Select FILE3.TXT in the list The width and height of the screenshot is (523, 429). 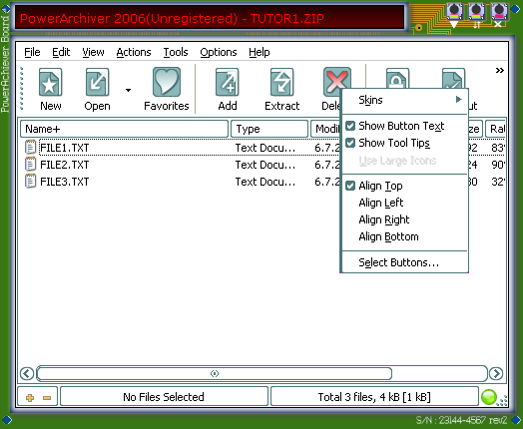[x=64, y=182]
